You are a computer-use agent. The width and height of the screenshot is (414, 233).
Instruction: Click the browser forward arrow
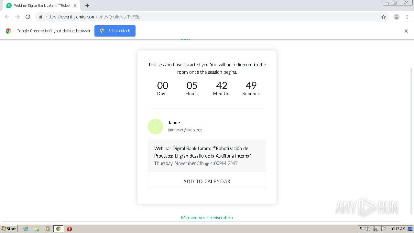pos(17,17)
